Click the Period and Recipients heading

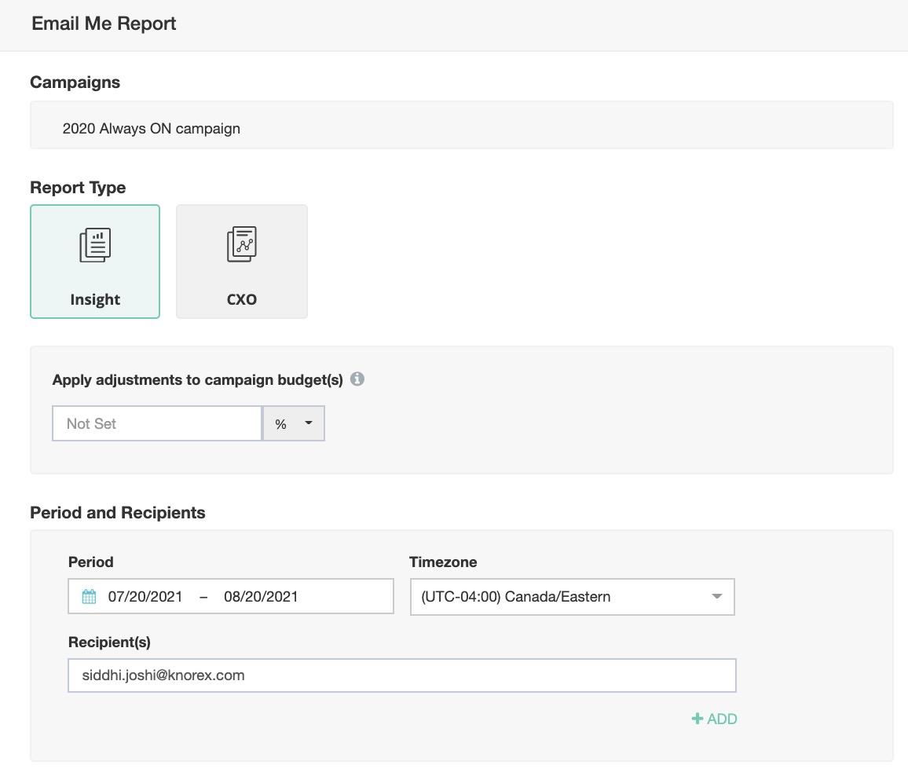coord(117,513)
